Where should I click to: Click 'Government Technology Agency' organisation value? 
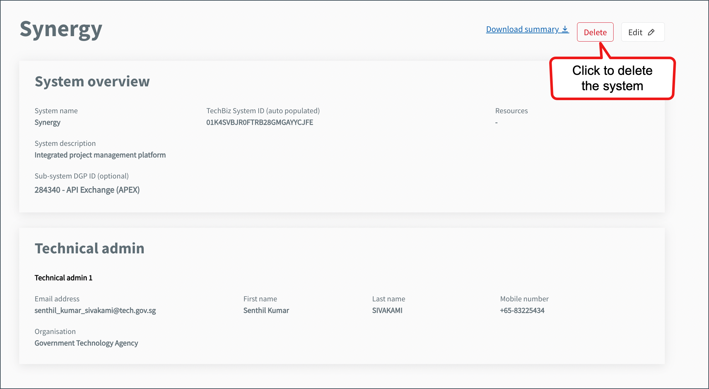click(86, 343)
